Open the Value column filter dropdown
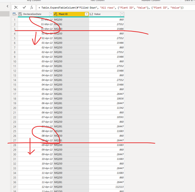 coord(122,14)
